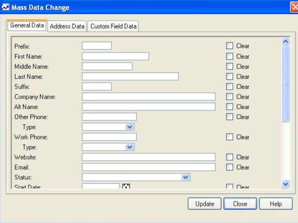Check the Clear box for Prefix
298x223 pixels.
[x=229, y=46]
